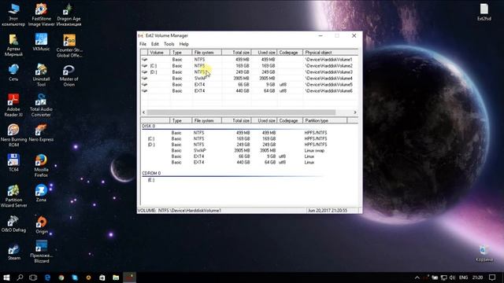Select the VKMusic desktop icon
This screenshot has height=283, width=504.
pos(41,42)
